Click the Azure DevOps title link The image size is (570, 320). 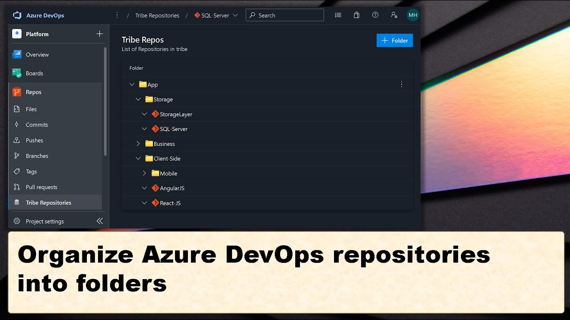[x=45, y=15]
